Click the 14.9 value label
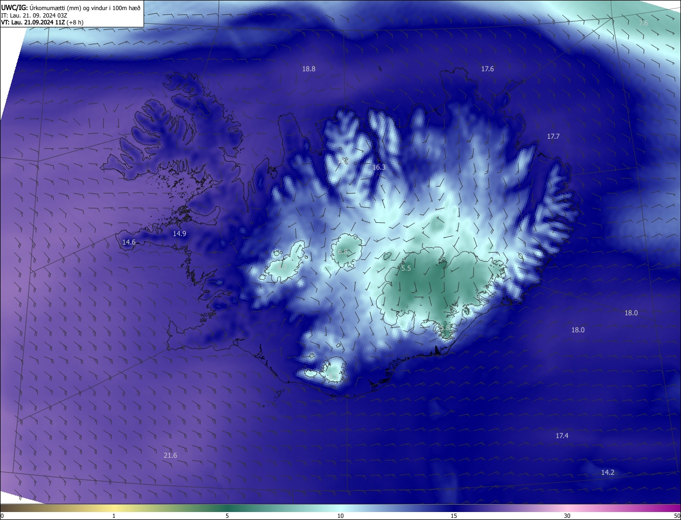Viewport: 681px width, 520px height. [179, 233]
